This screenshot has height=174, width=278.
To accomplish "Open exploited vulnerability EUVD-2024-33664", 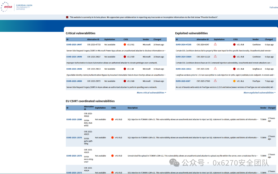I will click(x=184, y=57).
